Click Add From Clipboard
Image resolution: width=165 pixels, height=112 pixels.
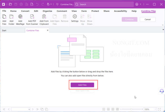[x=44, y=20]
